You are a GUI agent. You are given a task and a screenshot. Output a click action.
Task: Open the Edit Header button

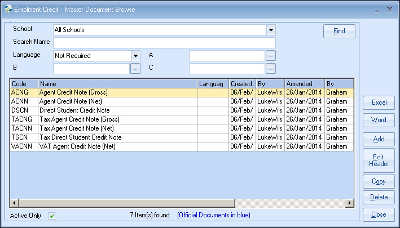point(379,160)
